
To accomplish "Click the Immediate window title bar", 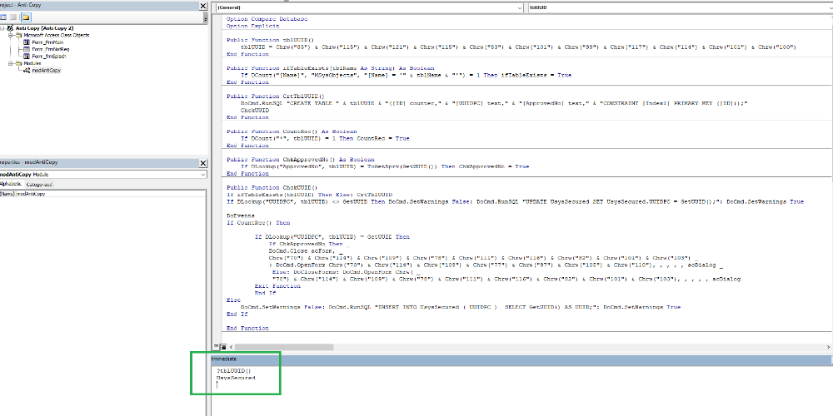I will (x=521, y=359).
